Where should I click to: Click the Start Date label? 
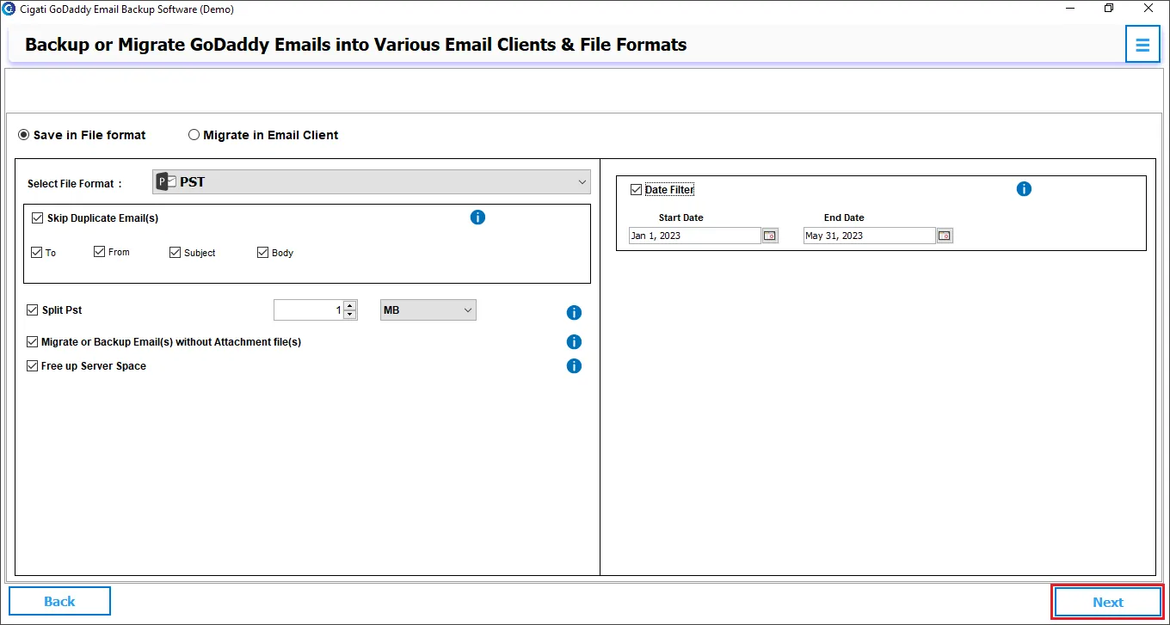[x=681, y=218]
